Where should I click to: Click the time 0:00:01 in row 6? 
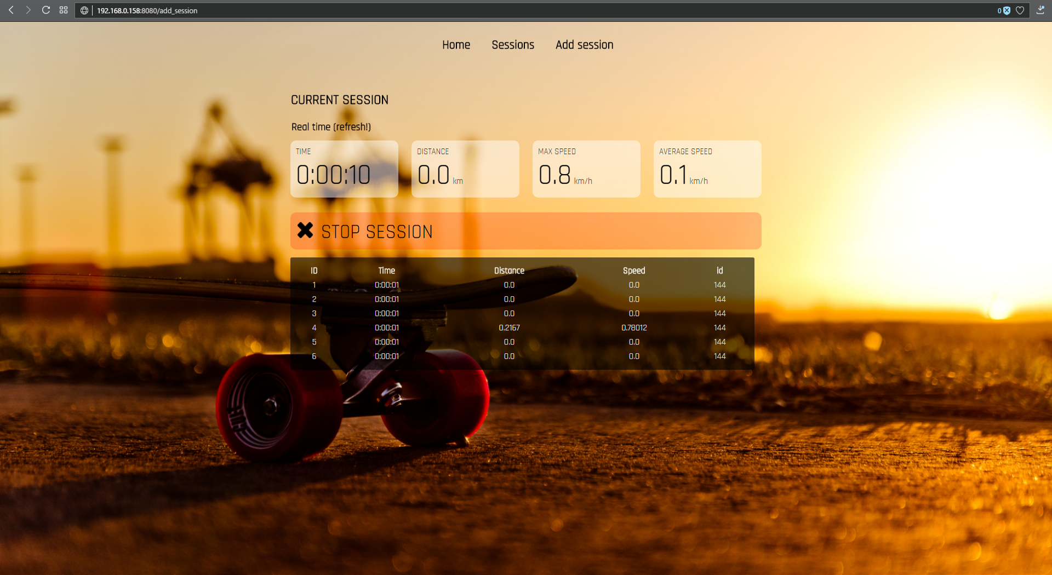pyautogui.click(x=387, y=356)
